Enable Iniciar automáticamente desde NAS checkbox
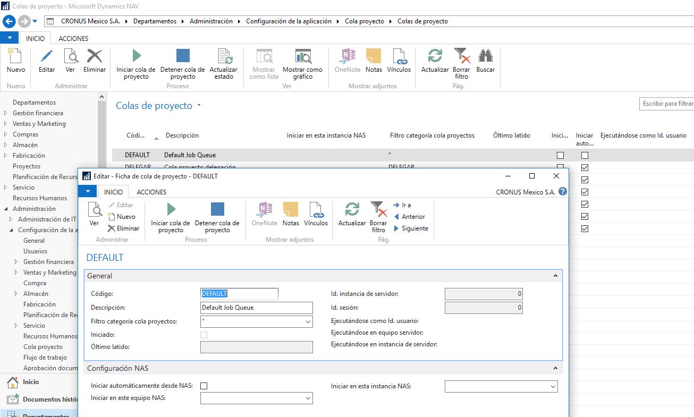Screen dimensions: 694x417 click(x=204, y=386)
